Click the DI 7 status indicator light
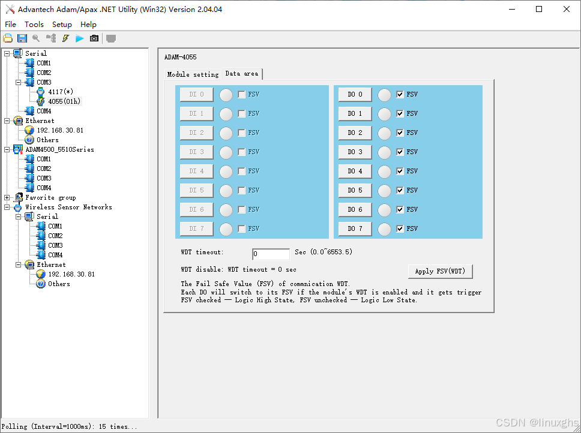 pyautogui.click(x=226, y=229)
